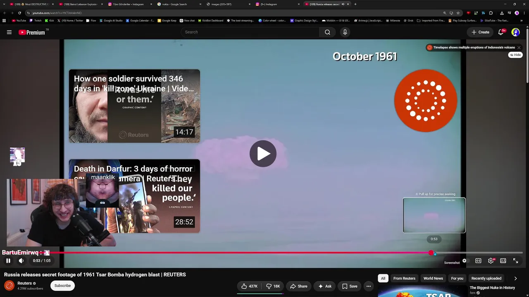Open the Reuters channel name link
The height and width of the screenshot is (297, 529).
click(x=25, y=283)
